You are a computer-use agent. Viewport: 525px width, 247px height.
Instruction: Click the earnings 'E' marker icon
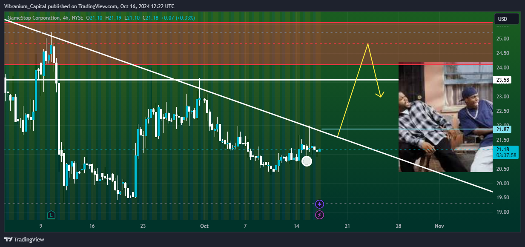click(52, 215)
